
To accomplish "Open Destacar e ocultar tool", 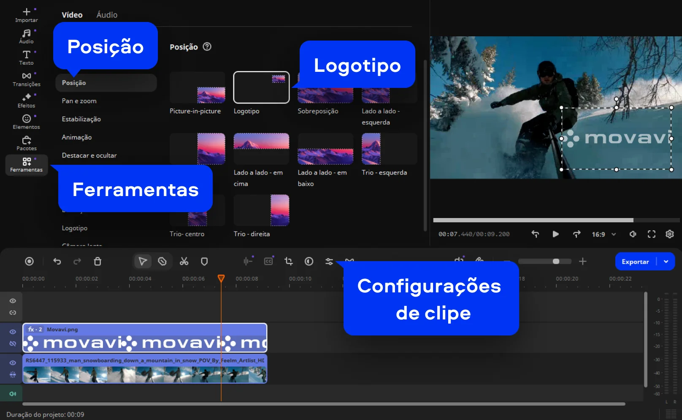I will point(89,155).
